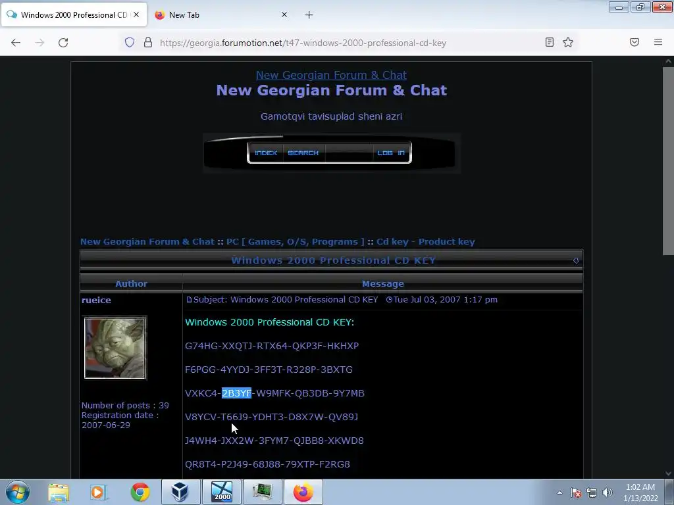Click the padlock site security icon
This screenshot has width=674, height=505.
148,42
